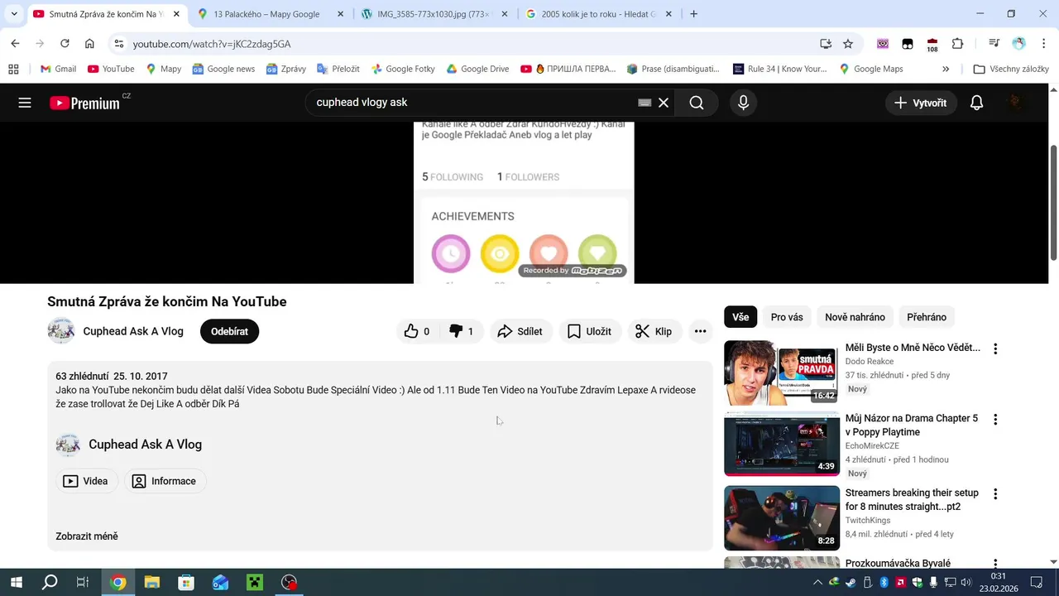Open Cuphead Ask A Vlog channel name link
The width and height of the screenshot is (1059, 596).
[133, 331]
